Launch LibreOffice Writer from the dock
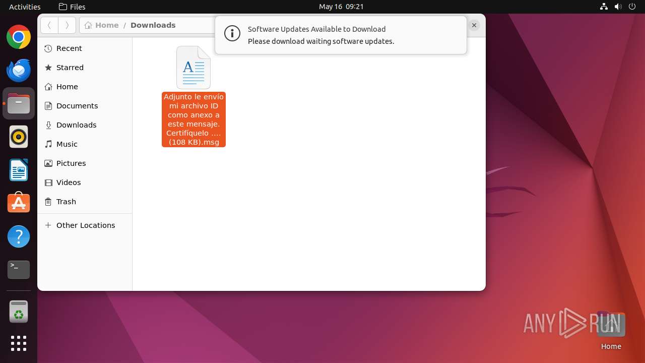 19,170
